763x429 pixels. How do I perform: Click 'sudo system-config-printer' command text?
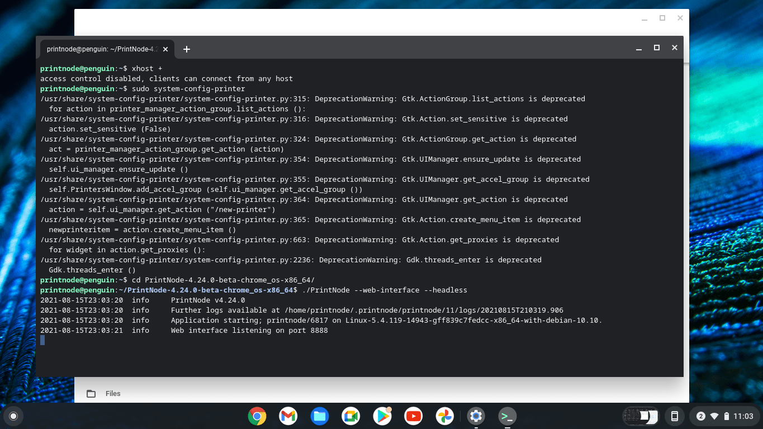(x=188, y=89)
